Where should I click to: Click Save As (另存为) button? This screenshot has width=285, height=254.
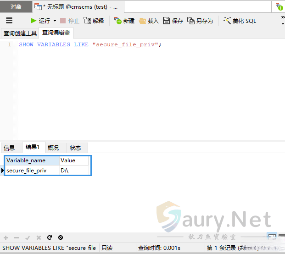tap(200, 21)
